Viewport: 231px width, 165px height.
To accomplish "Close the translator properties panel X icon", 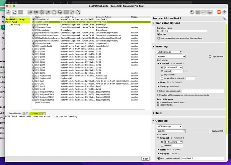I will tap(225, 18).
